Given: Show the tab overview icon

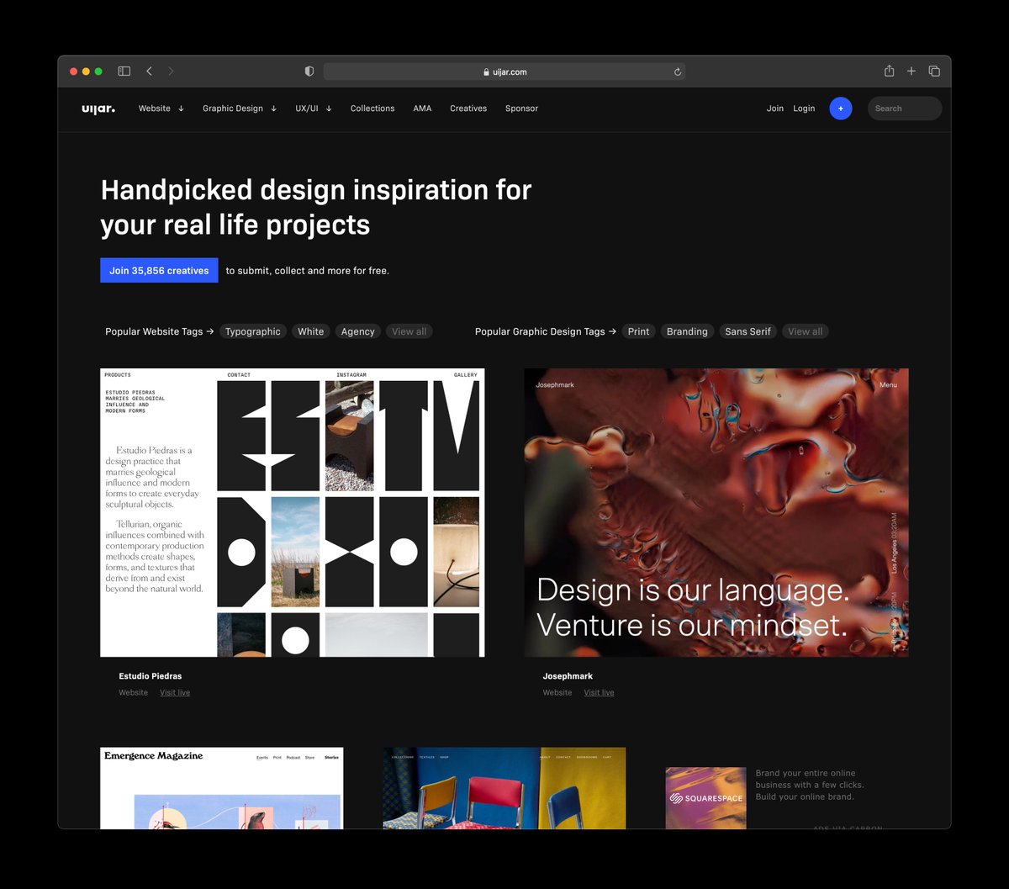Looking at the screenshot, I should [934, 71].
